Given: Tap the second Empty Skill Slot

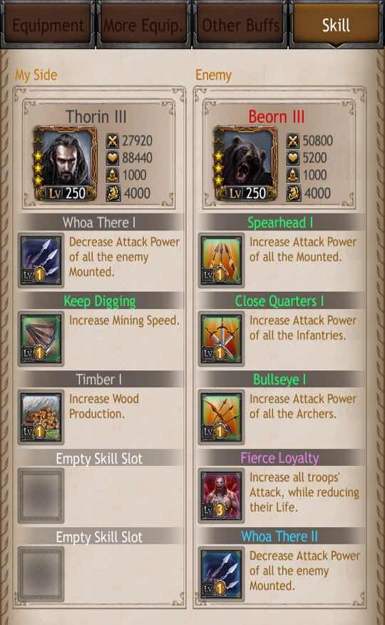Looking at the screenshot, I should pos(41,574).
